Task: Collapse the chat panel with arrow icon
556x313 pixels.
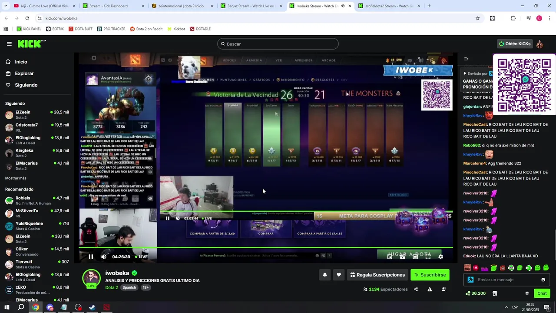Action: pos(466,59)
